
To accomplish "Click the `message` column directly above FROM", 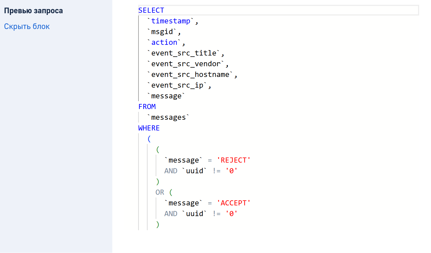I will (166, 96).
